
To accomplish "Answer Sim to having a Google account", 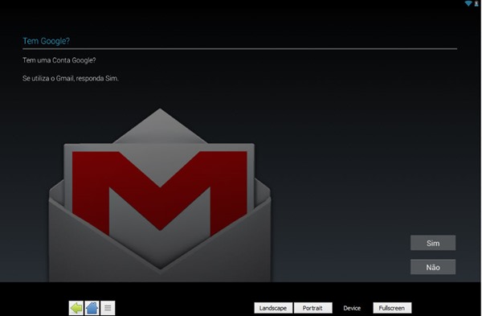I will tap(433, 243).
